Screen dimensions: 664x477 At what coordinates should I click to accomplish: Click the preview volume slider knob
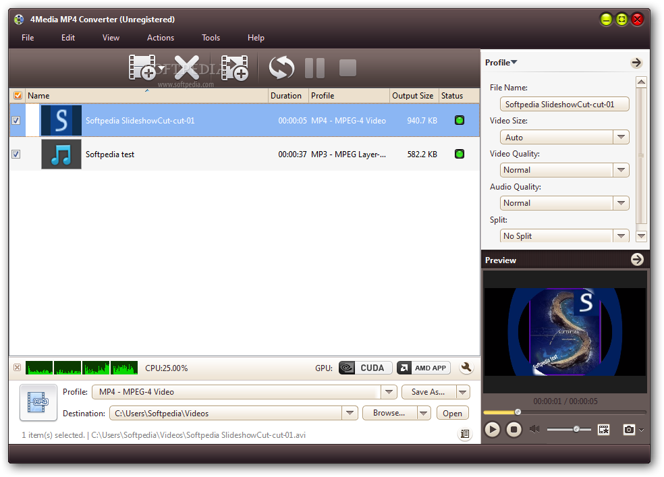pos(576,429)
